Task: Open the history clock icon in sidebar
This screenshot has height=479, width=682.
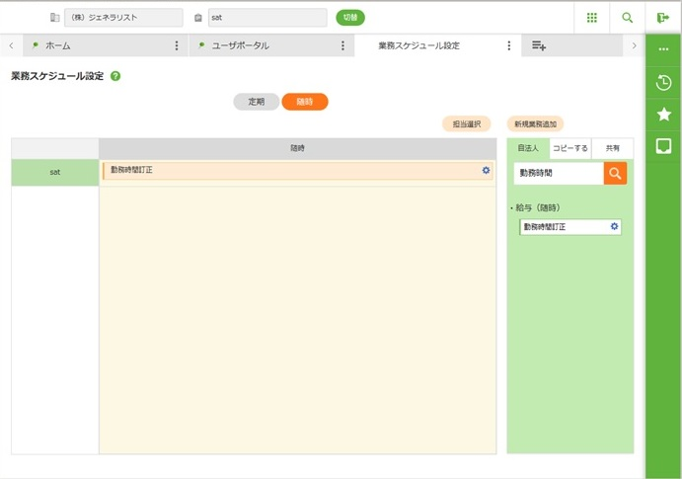Action: pyautogui.click(x=663, y=82)
